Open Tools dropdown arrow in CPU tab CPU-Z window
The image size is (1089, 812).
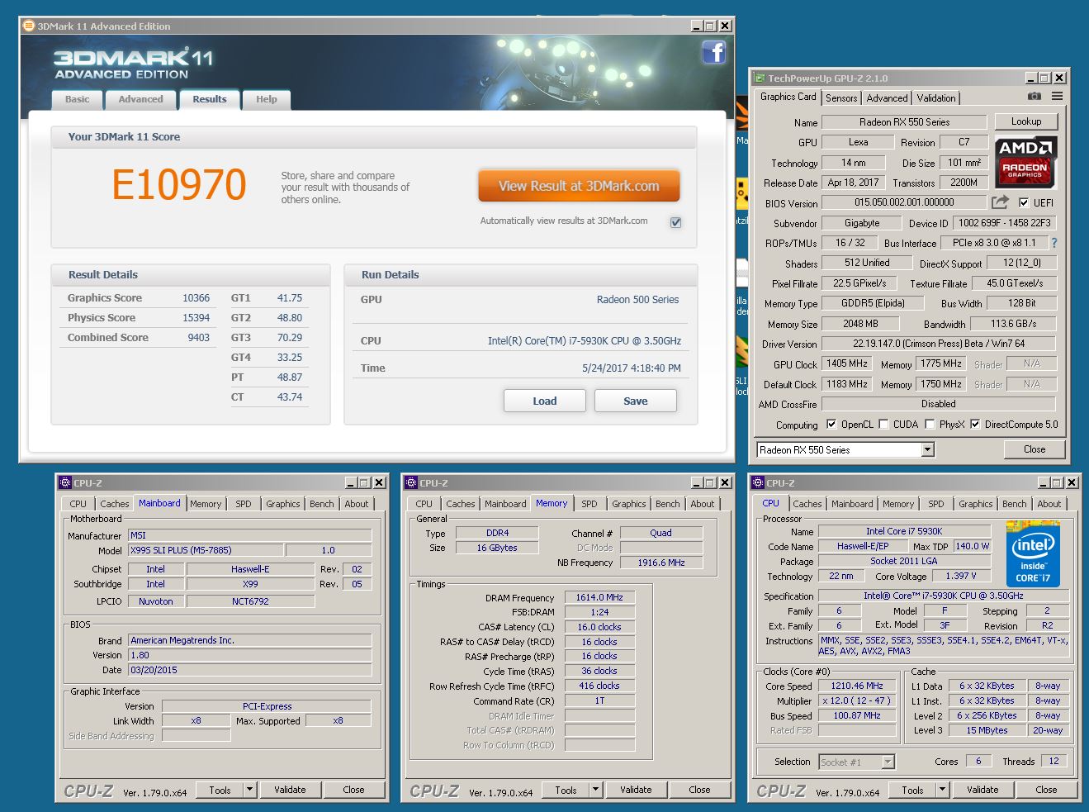click(x=942, y=790)
